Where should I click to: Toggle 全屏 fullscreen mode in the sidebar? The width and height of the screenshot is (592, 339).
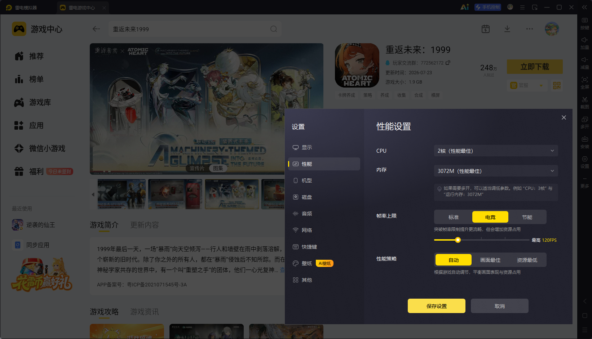click(x=584, y=83)
